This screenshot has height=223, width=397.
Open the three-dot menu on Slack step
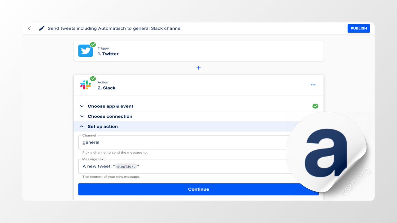[x=313, y=85]
